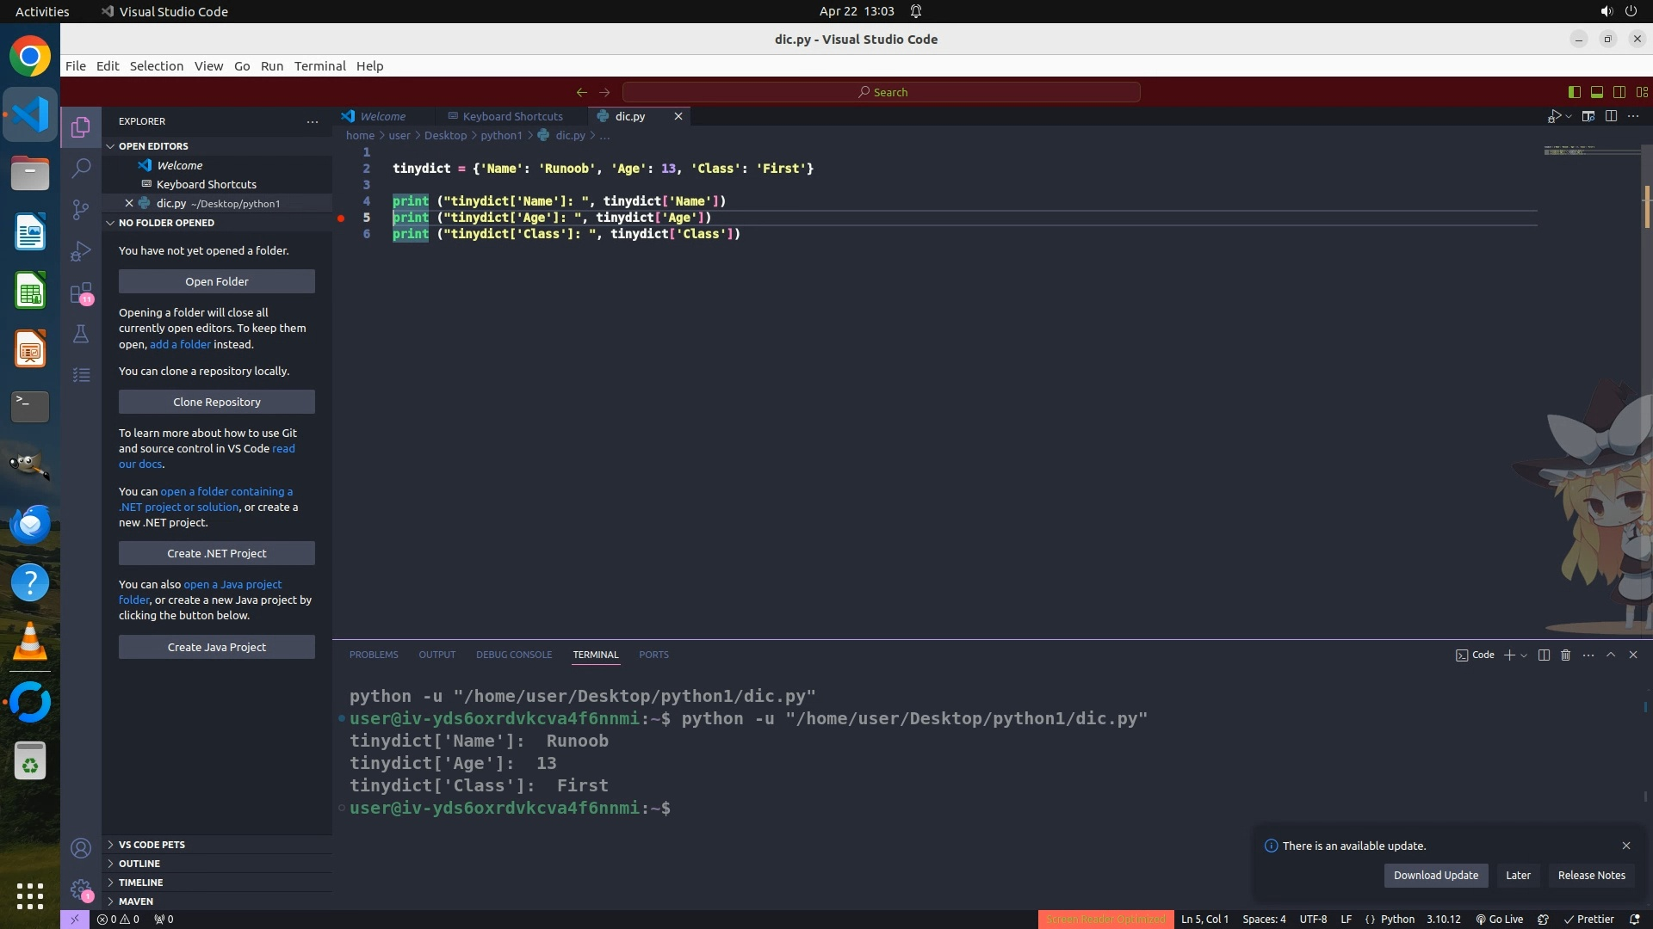
Task: Split the editor to the right
Action: pos(1611,116)
